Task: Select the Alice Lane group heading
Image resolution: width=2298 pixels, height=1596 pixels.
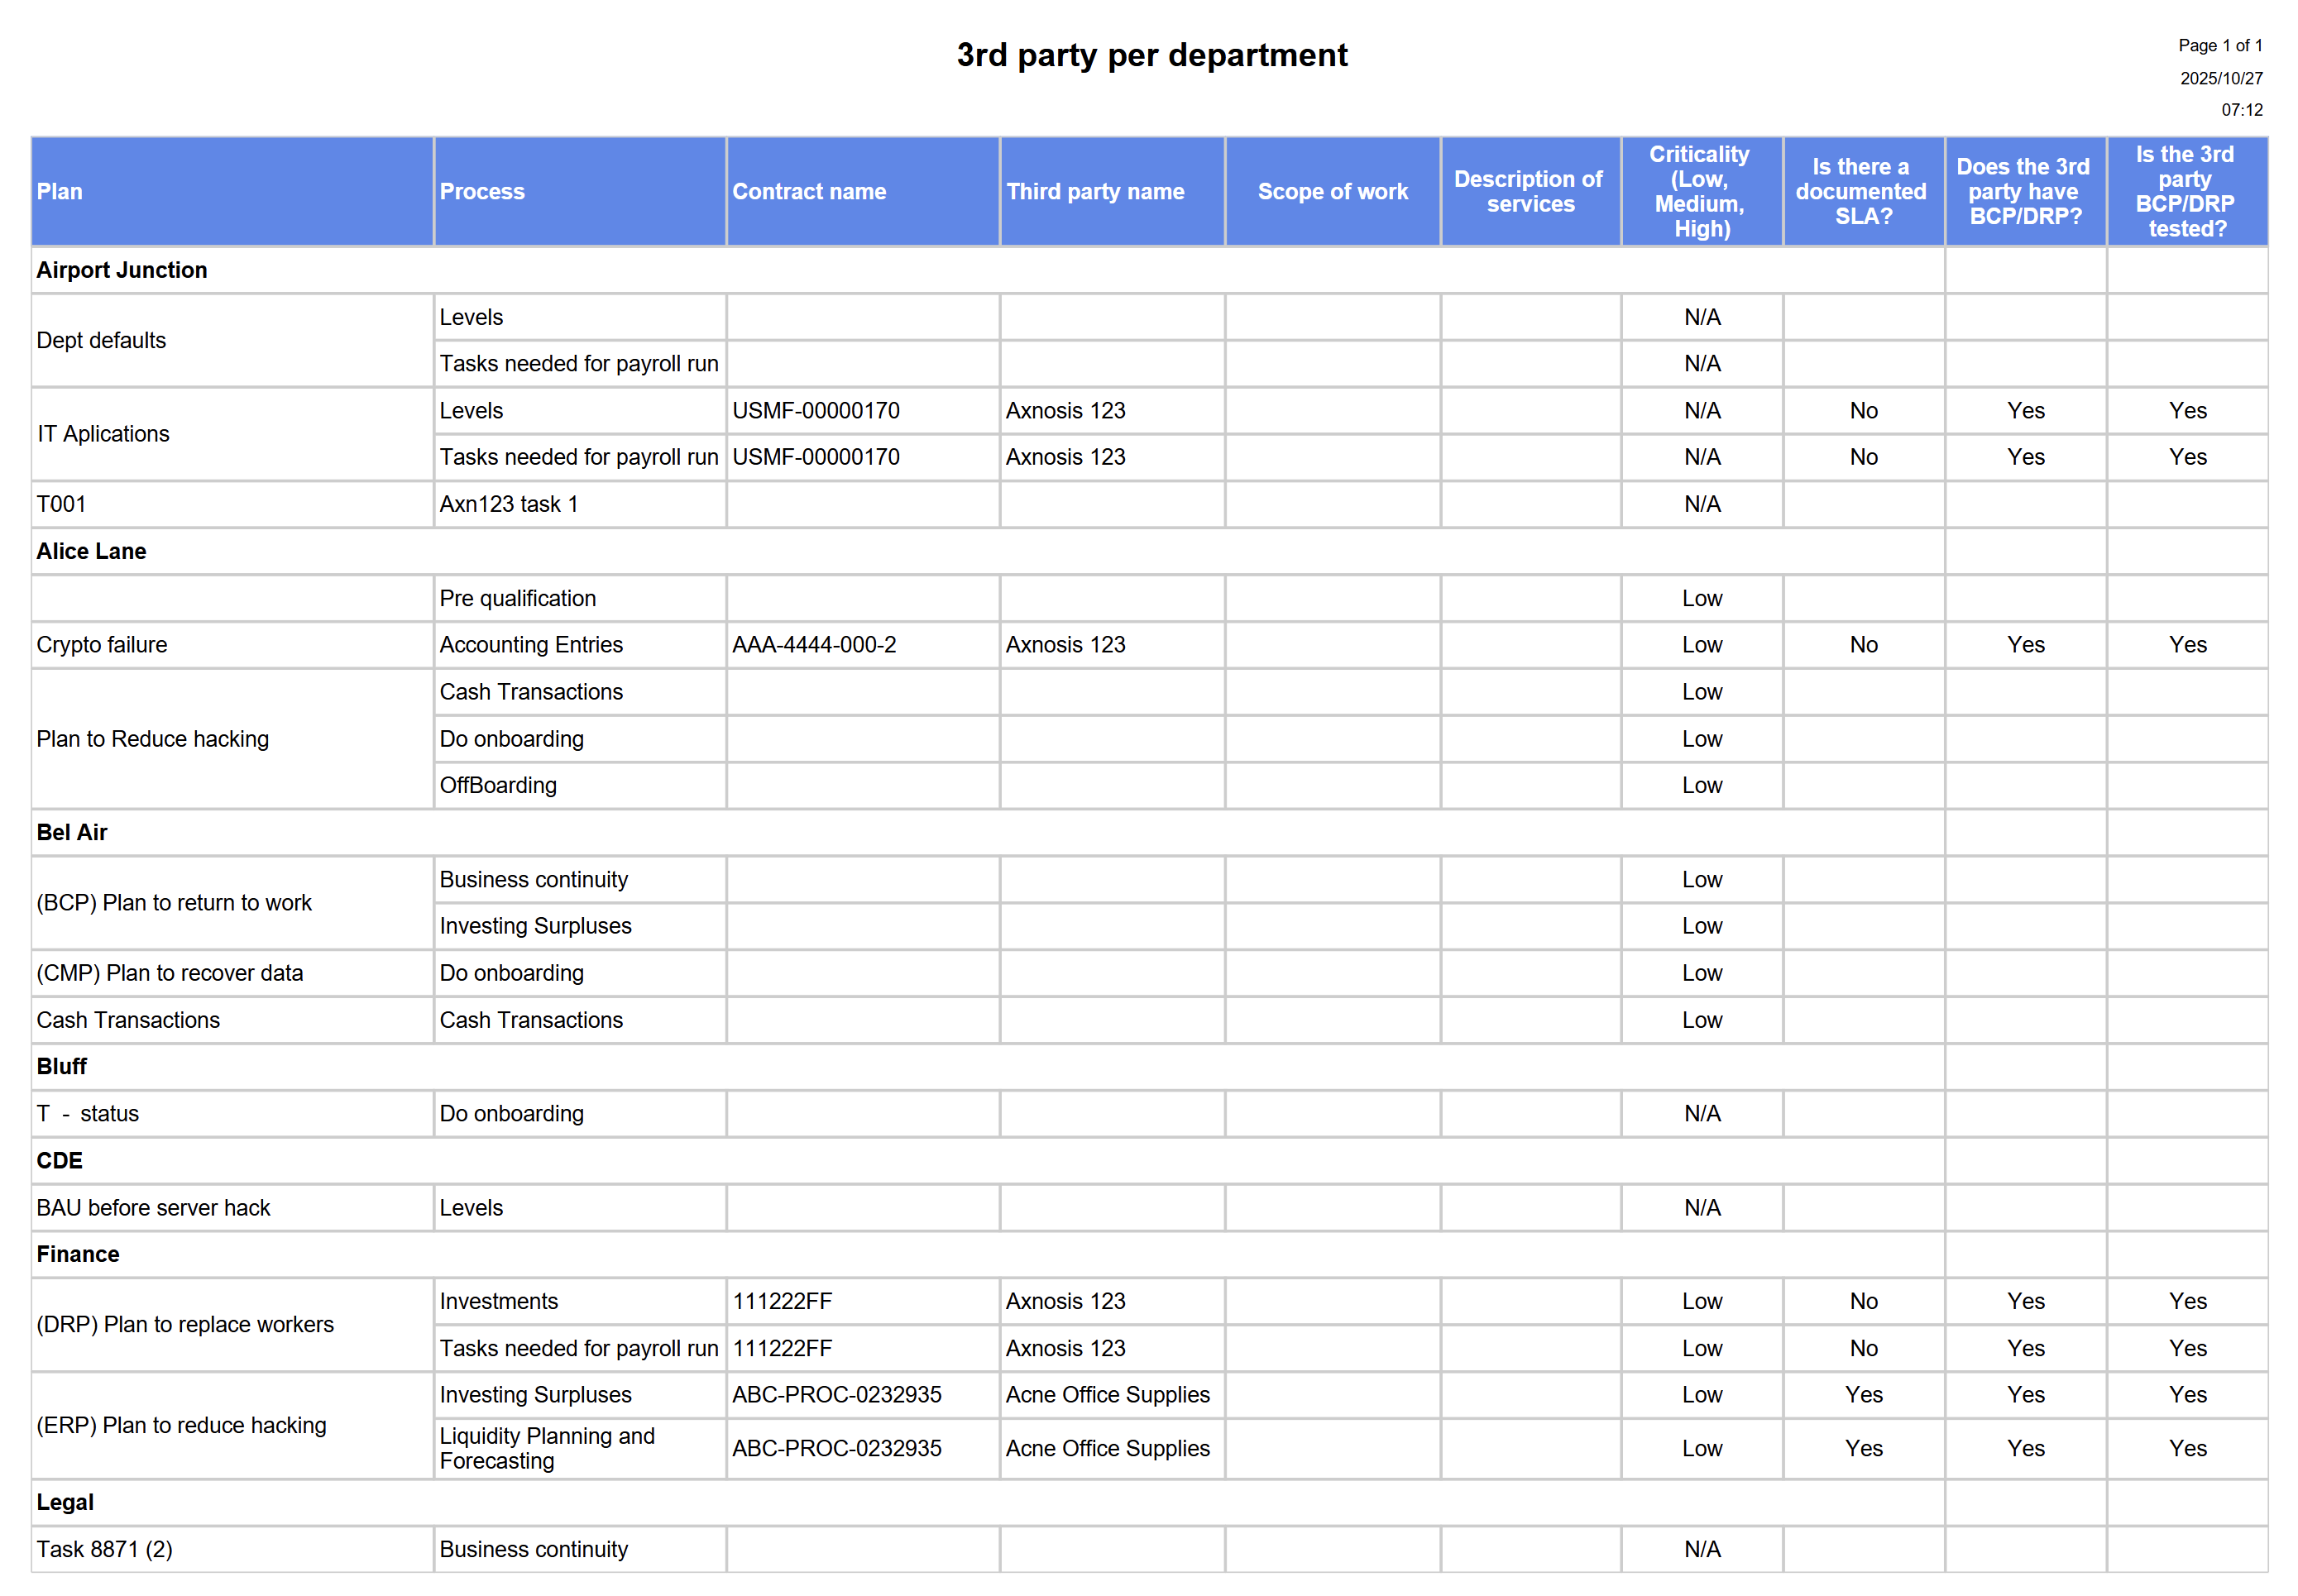Action: 91,551
